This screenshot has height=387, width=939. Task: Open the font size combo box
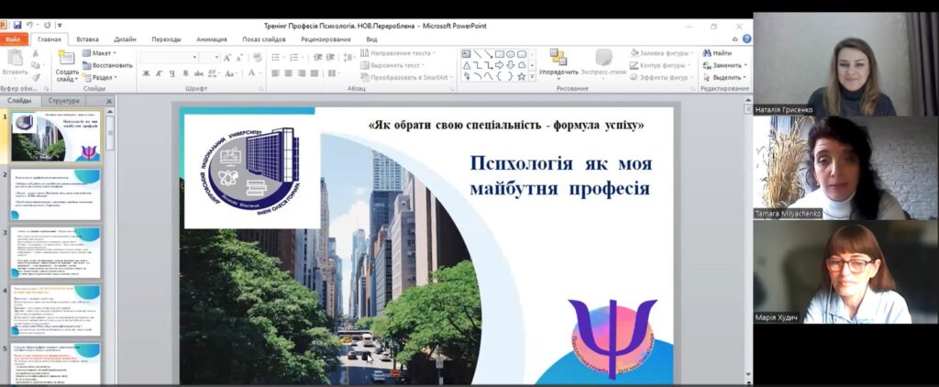[210, 58]
